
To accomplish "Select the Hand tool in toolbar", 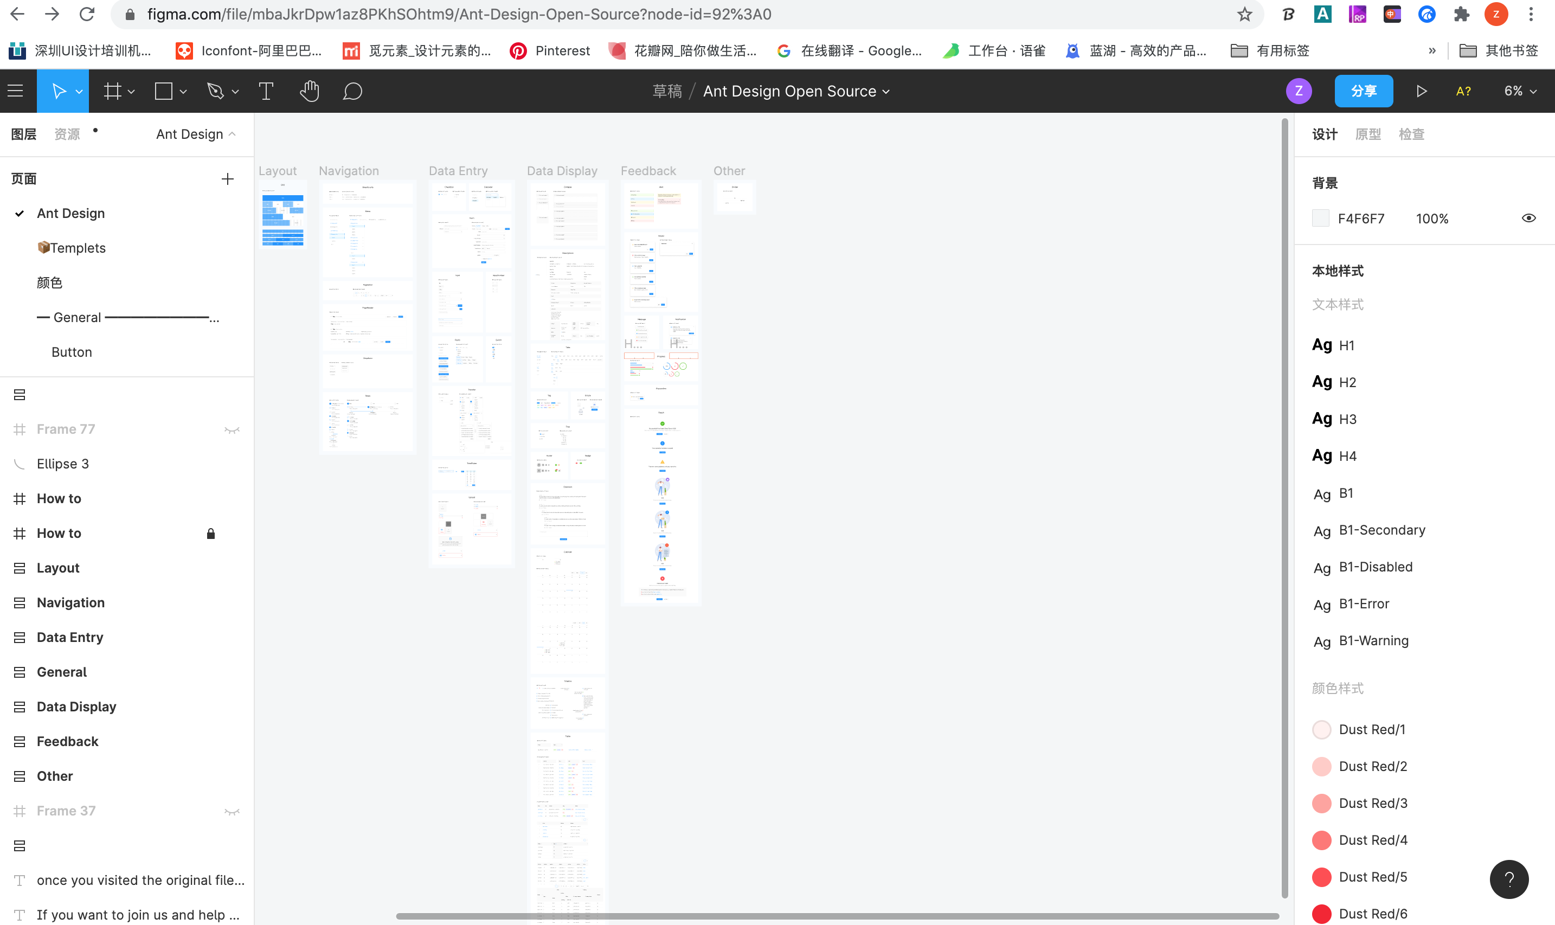I will pos(309,92).
